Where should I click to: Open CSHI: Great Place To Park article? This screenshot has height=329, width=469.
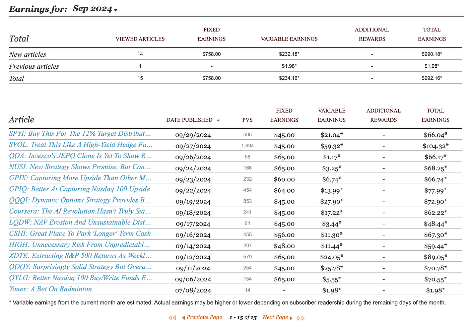tap(80, 233)
